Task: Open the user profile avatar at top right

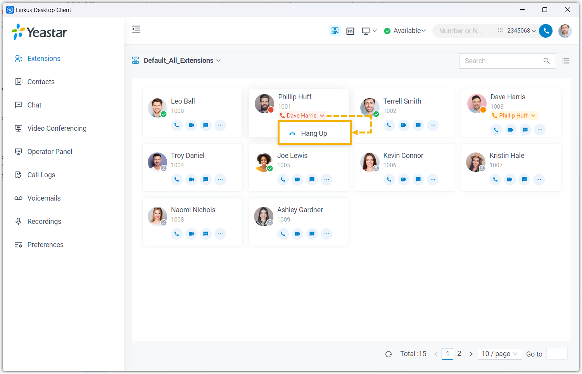Action: click(565, 31)
